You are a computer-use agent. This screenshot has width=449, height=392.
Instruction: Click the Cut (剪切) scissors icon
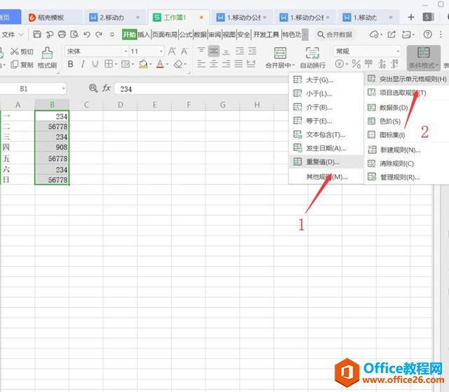[14, 51]
